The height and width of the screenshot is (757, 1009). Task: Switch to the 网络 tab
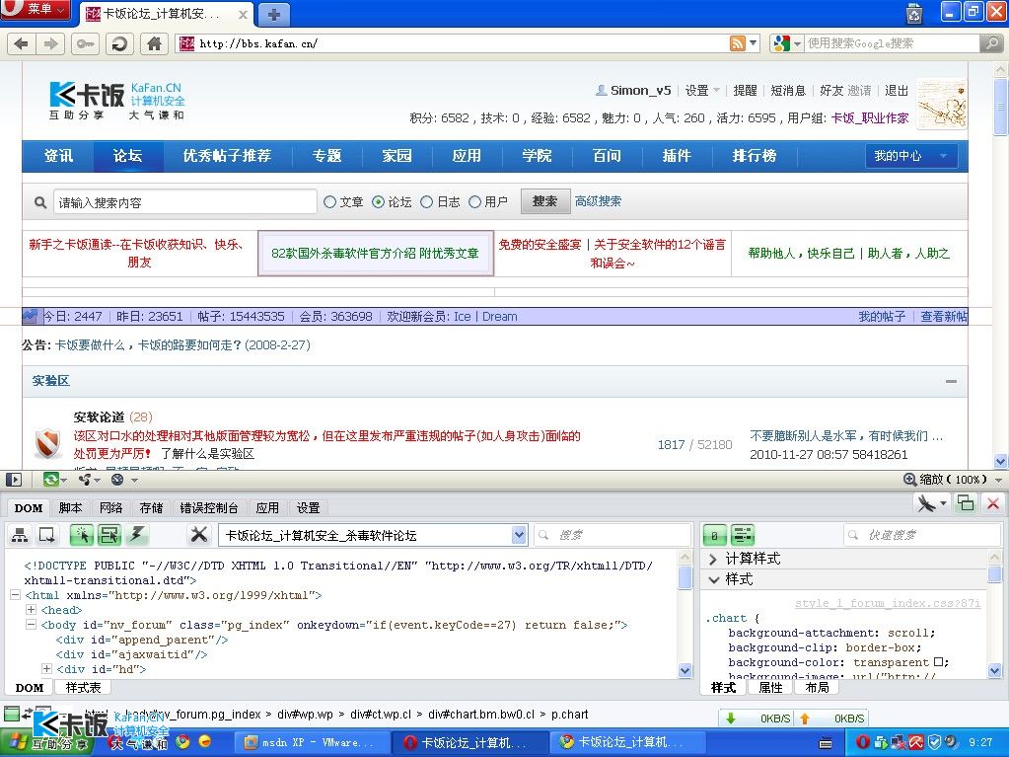[x=110, y=508]
